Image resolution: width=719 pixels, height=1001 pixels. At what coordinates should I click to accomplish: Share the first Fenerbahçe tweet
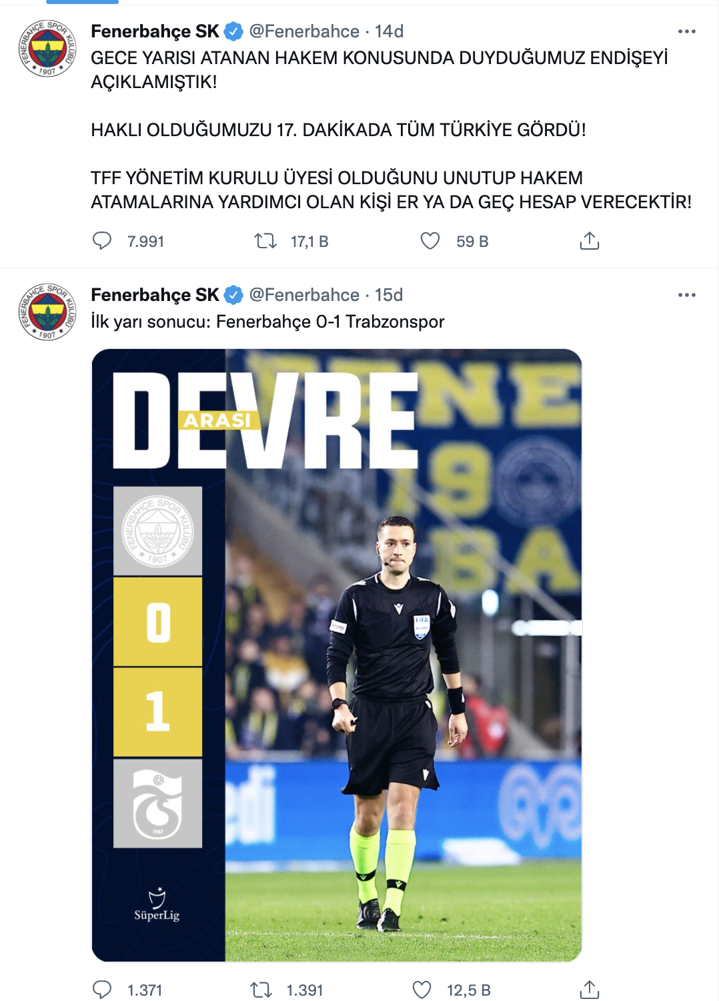coord(590,241)
